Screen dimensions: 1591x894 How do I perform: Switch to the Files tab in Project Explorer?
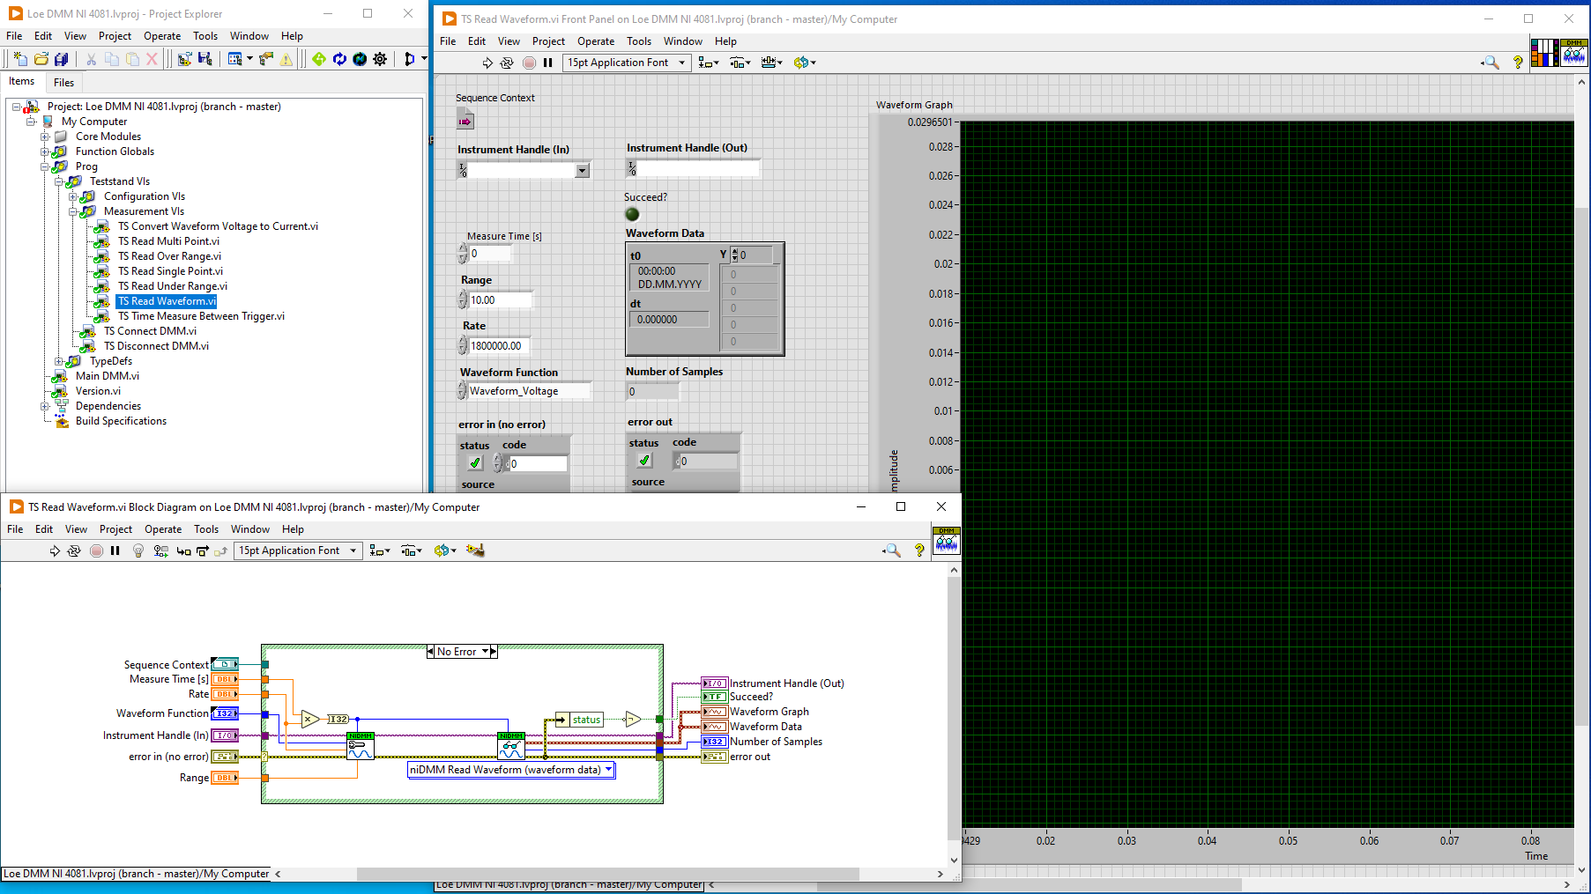click(63, 82)
